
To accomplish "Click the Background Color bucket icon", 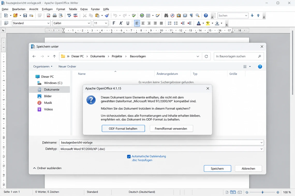I will pyautogui.click(x=217, y=23).
